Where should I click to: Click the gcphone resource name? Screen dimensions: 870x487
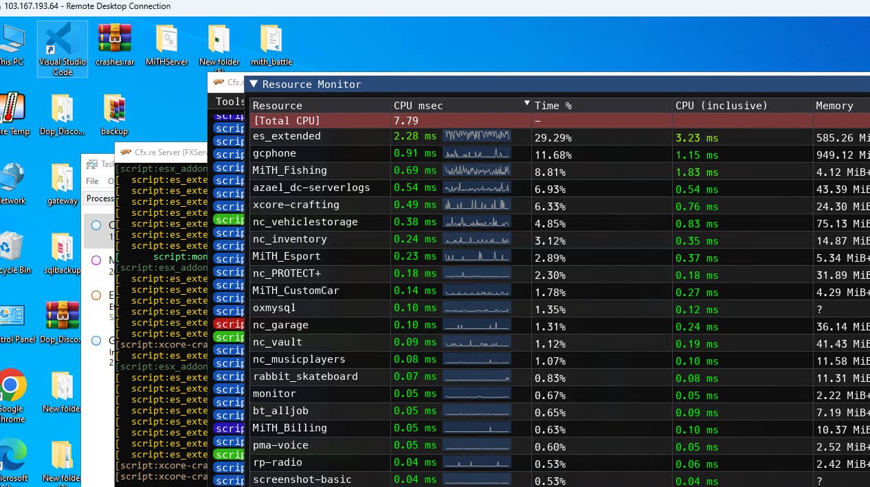[274, 153]
